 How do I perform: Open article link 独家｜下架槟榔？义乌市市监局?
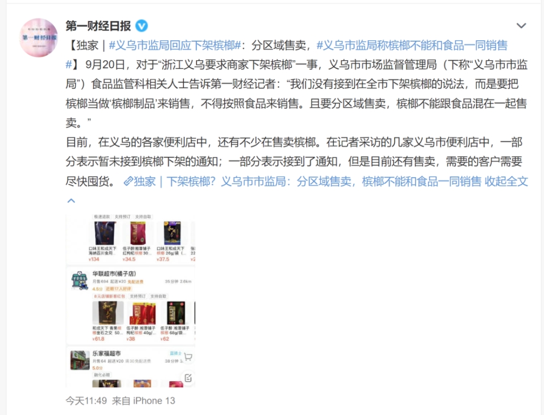tap(302, 181)
